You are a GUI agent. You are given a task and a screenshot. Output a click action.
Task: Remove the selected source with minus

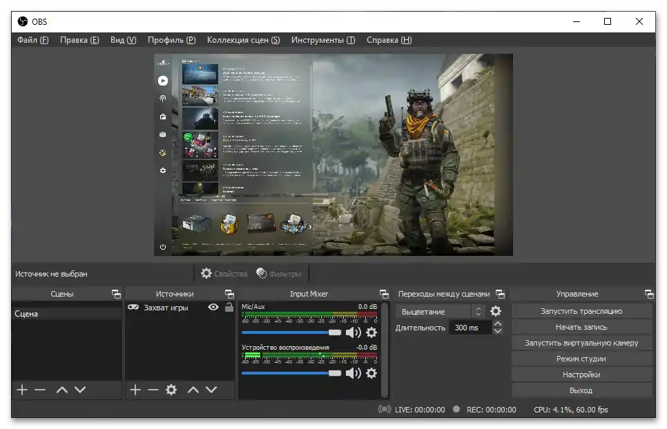pyautogui.click(x=153, y=390)
